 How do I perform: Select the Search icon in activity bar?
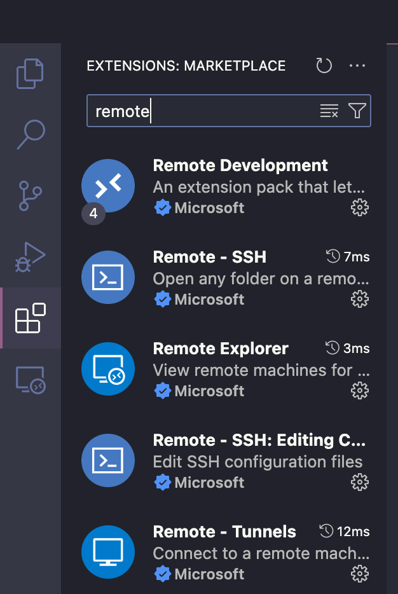pyautogui.click(x=30, y=135)
